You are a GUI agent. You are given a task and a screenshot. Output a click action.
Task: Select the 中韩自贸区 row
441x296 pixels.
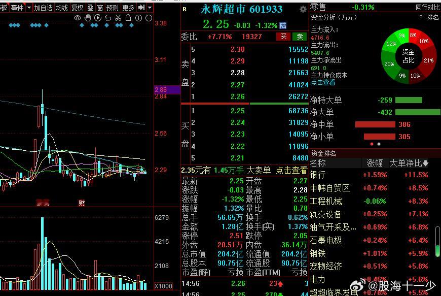pyautogui.click(x=369, y=188)
